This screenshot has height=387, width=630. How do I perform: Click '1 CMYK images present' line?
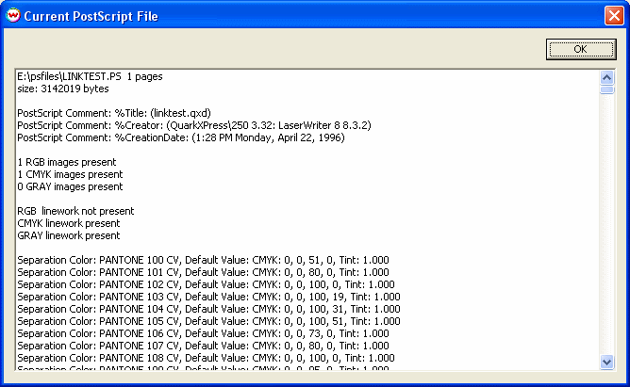click(70, 174)
